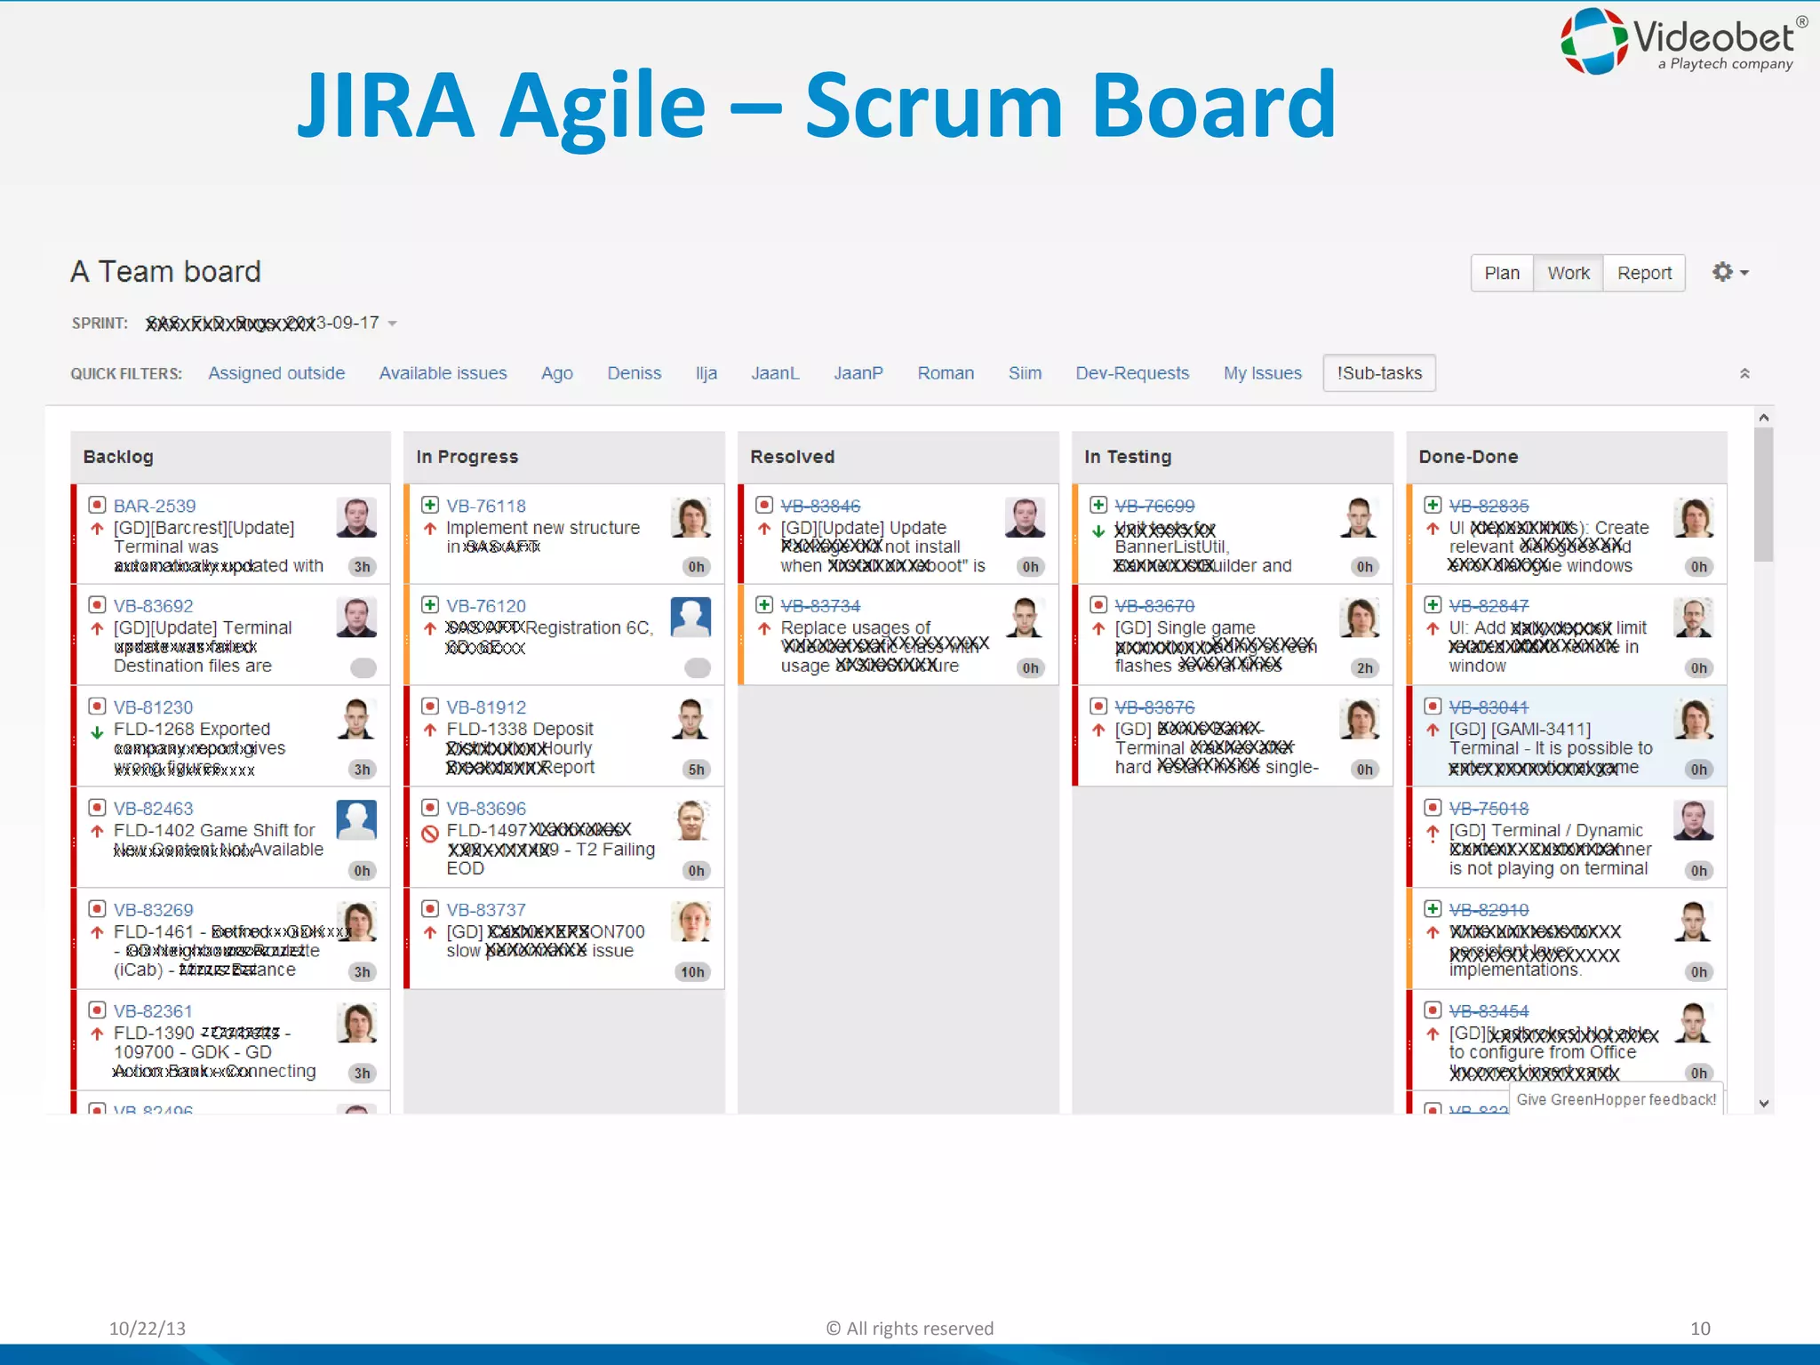Toggle the Deniss quick filter
The height and width of the screenshot is (1365, 1820).
pyautogui.click(x=634, y=373)
